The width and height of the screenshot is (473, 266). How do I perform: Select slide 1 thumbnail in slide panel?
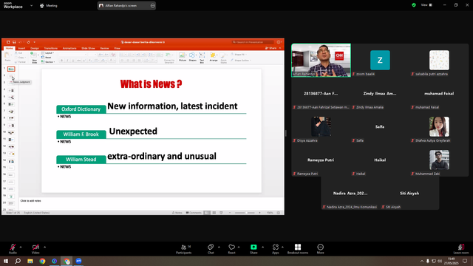click(11, 69)
